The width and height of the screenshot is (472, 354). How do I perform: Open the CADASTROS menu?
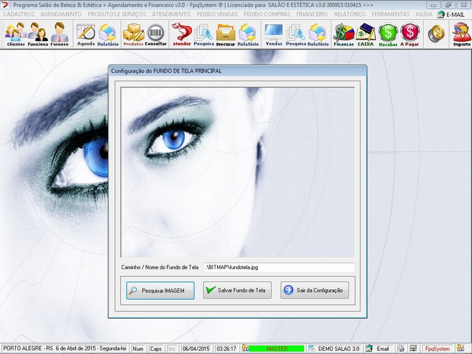tap(19, 14)
